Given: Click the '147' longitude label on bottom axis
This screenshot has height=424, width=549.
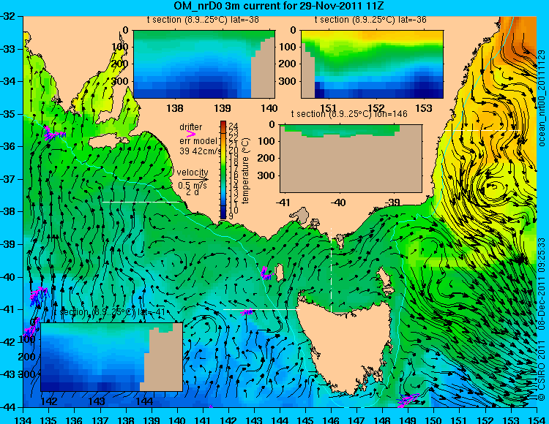Looking at the screenshot, I should [356, 420].
